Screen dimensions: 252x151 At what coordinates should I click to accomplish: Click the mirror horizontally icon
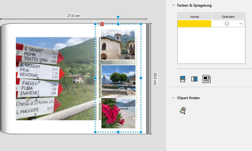(x=194, y=79)
